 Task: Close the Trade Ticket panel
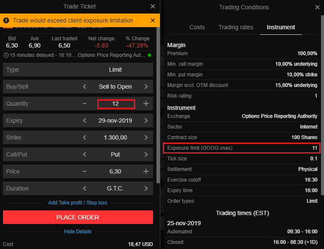pyautogui.click(x=153, y=6)
